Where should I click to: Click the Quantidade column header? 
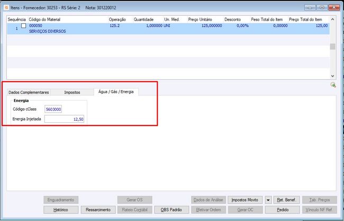[144, 20]
